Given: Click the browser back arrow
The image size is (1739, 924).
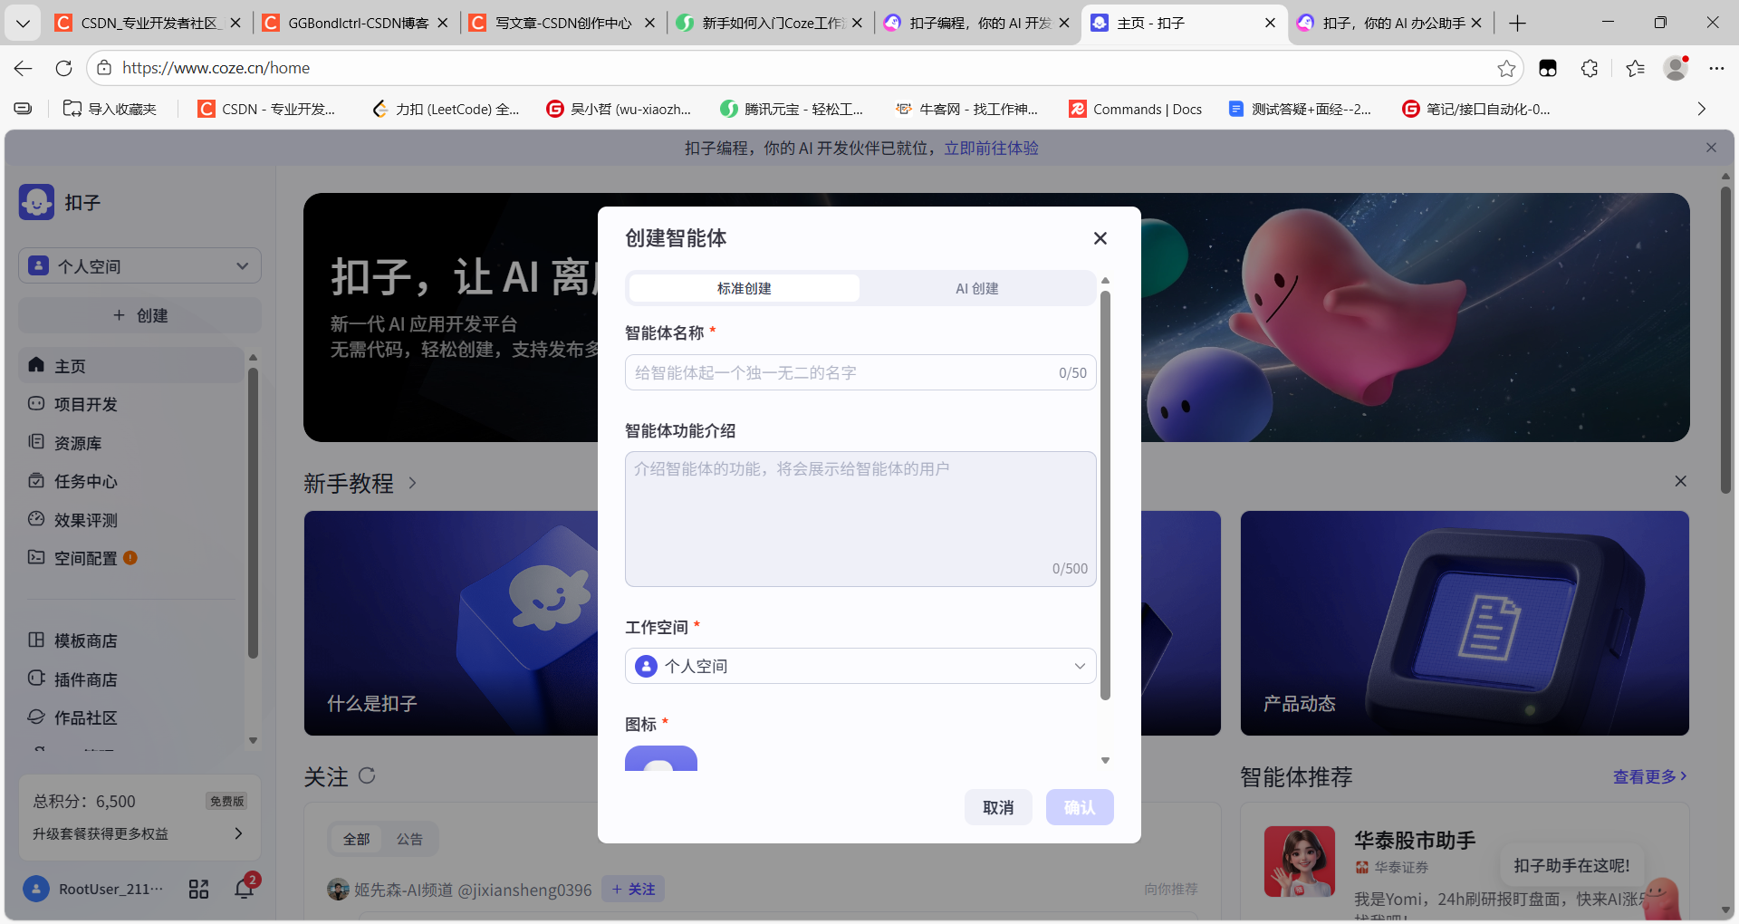Looking at the screenshot, I should click(24, 68).
